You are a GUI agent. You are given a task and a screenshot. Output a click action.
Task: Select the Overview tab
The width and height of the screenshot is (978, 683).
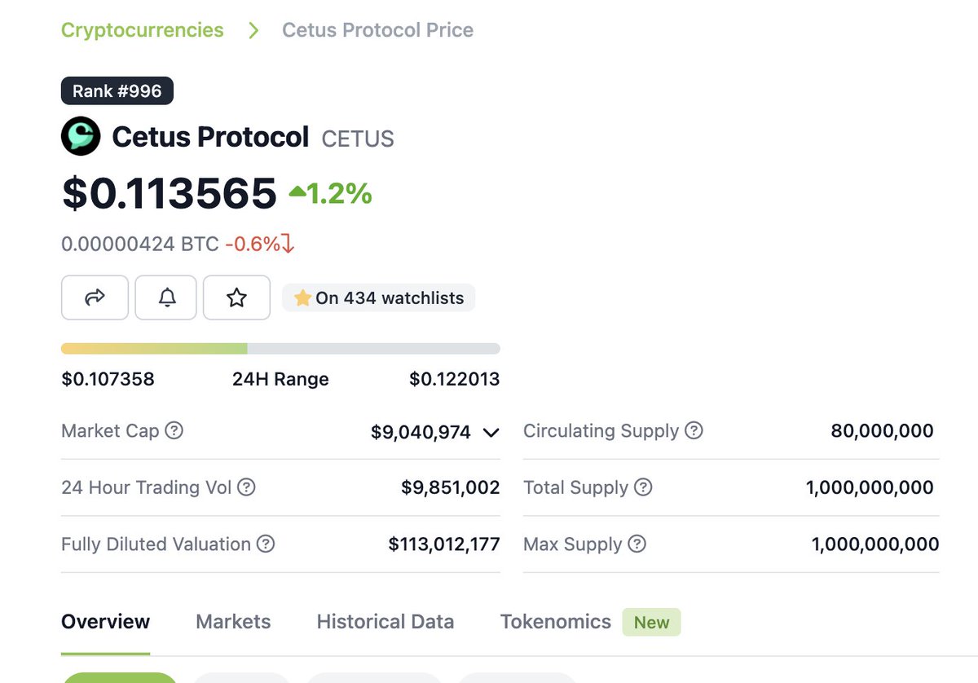pyautogui.click(x=105, y=622)
